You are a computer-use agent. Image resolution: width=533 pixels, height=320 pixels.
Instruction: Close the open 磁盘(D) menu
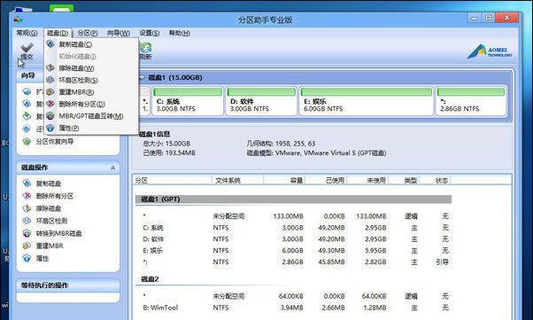(58, 33)
